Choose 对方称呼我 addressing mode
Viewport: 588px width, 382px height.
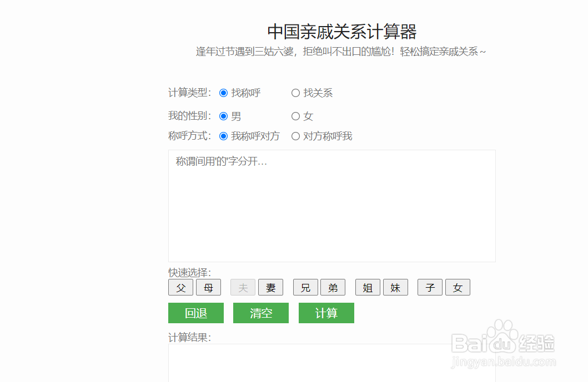tap(295, 136)
